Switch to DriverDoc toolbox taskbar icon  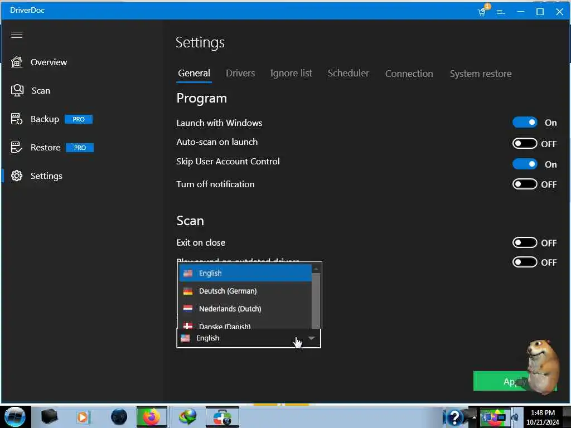[222, 417]
